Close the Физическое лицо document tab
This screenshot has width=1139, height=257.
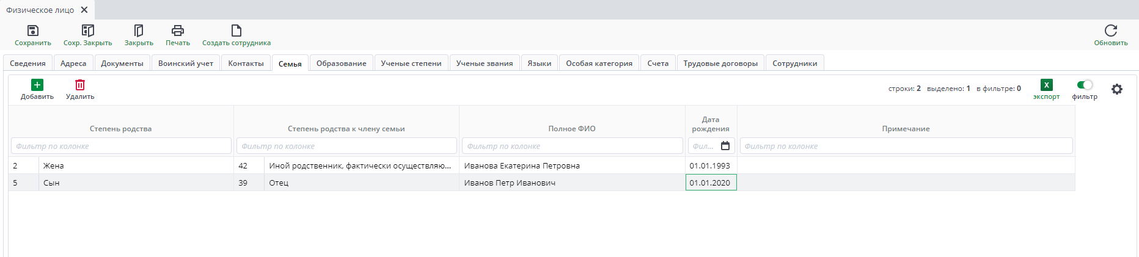(x=84, y=10)
